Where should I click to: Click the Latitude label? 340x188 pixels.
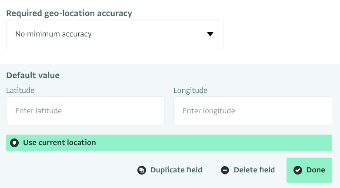pyautogui.click(x=20, y=90)
